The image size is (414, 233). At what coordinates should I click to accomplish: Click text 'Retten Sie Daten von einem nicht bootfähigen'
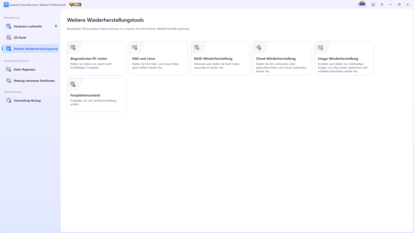pos(91,66)
